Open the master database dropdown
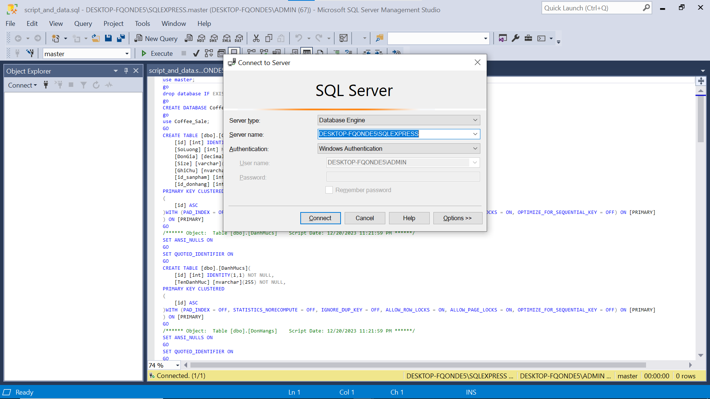Viewport: 710px width, 399px height. point(127,54)
